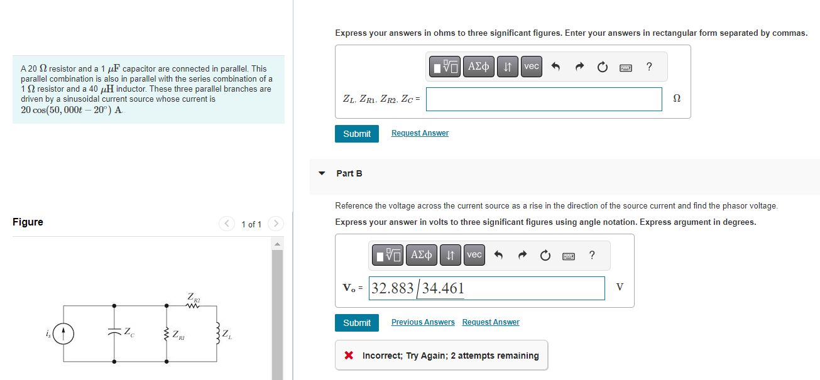Toggle the ΑΣφ symbols palette in Part B
Screen dimensions: 820x380
coord(421,255)
